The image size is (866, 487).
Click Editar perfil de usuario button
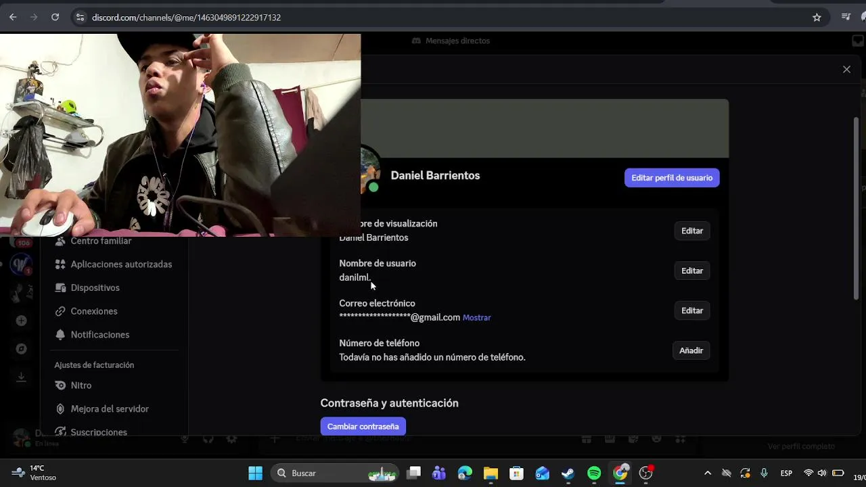pyautogui.click(x=672, y=178)
